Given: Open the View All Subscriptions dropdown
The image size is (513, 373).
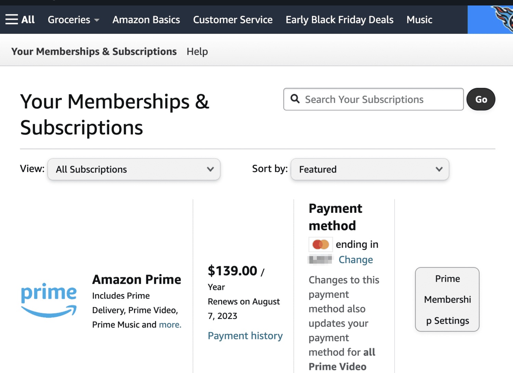Looking at the screenshot, I should point(133,169).
